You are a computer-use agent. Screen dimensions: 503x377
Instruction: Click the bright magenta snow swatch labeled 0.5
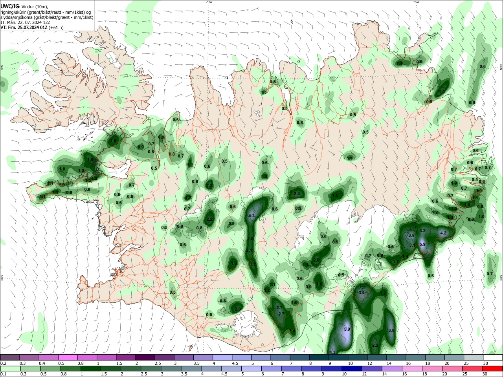pos(68,357)
